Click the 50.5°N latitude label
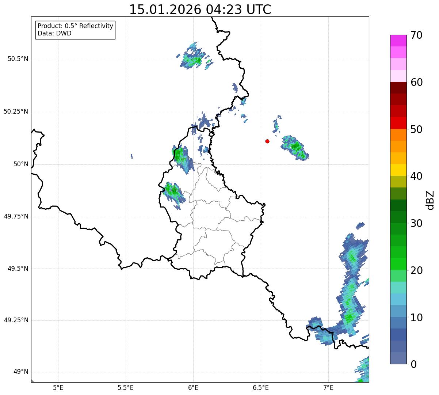Image resolution: width=439 pixels, height=395 pixels. pos(18,59)
